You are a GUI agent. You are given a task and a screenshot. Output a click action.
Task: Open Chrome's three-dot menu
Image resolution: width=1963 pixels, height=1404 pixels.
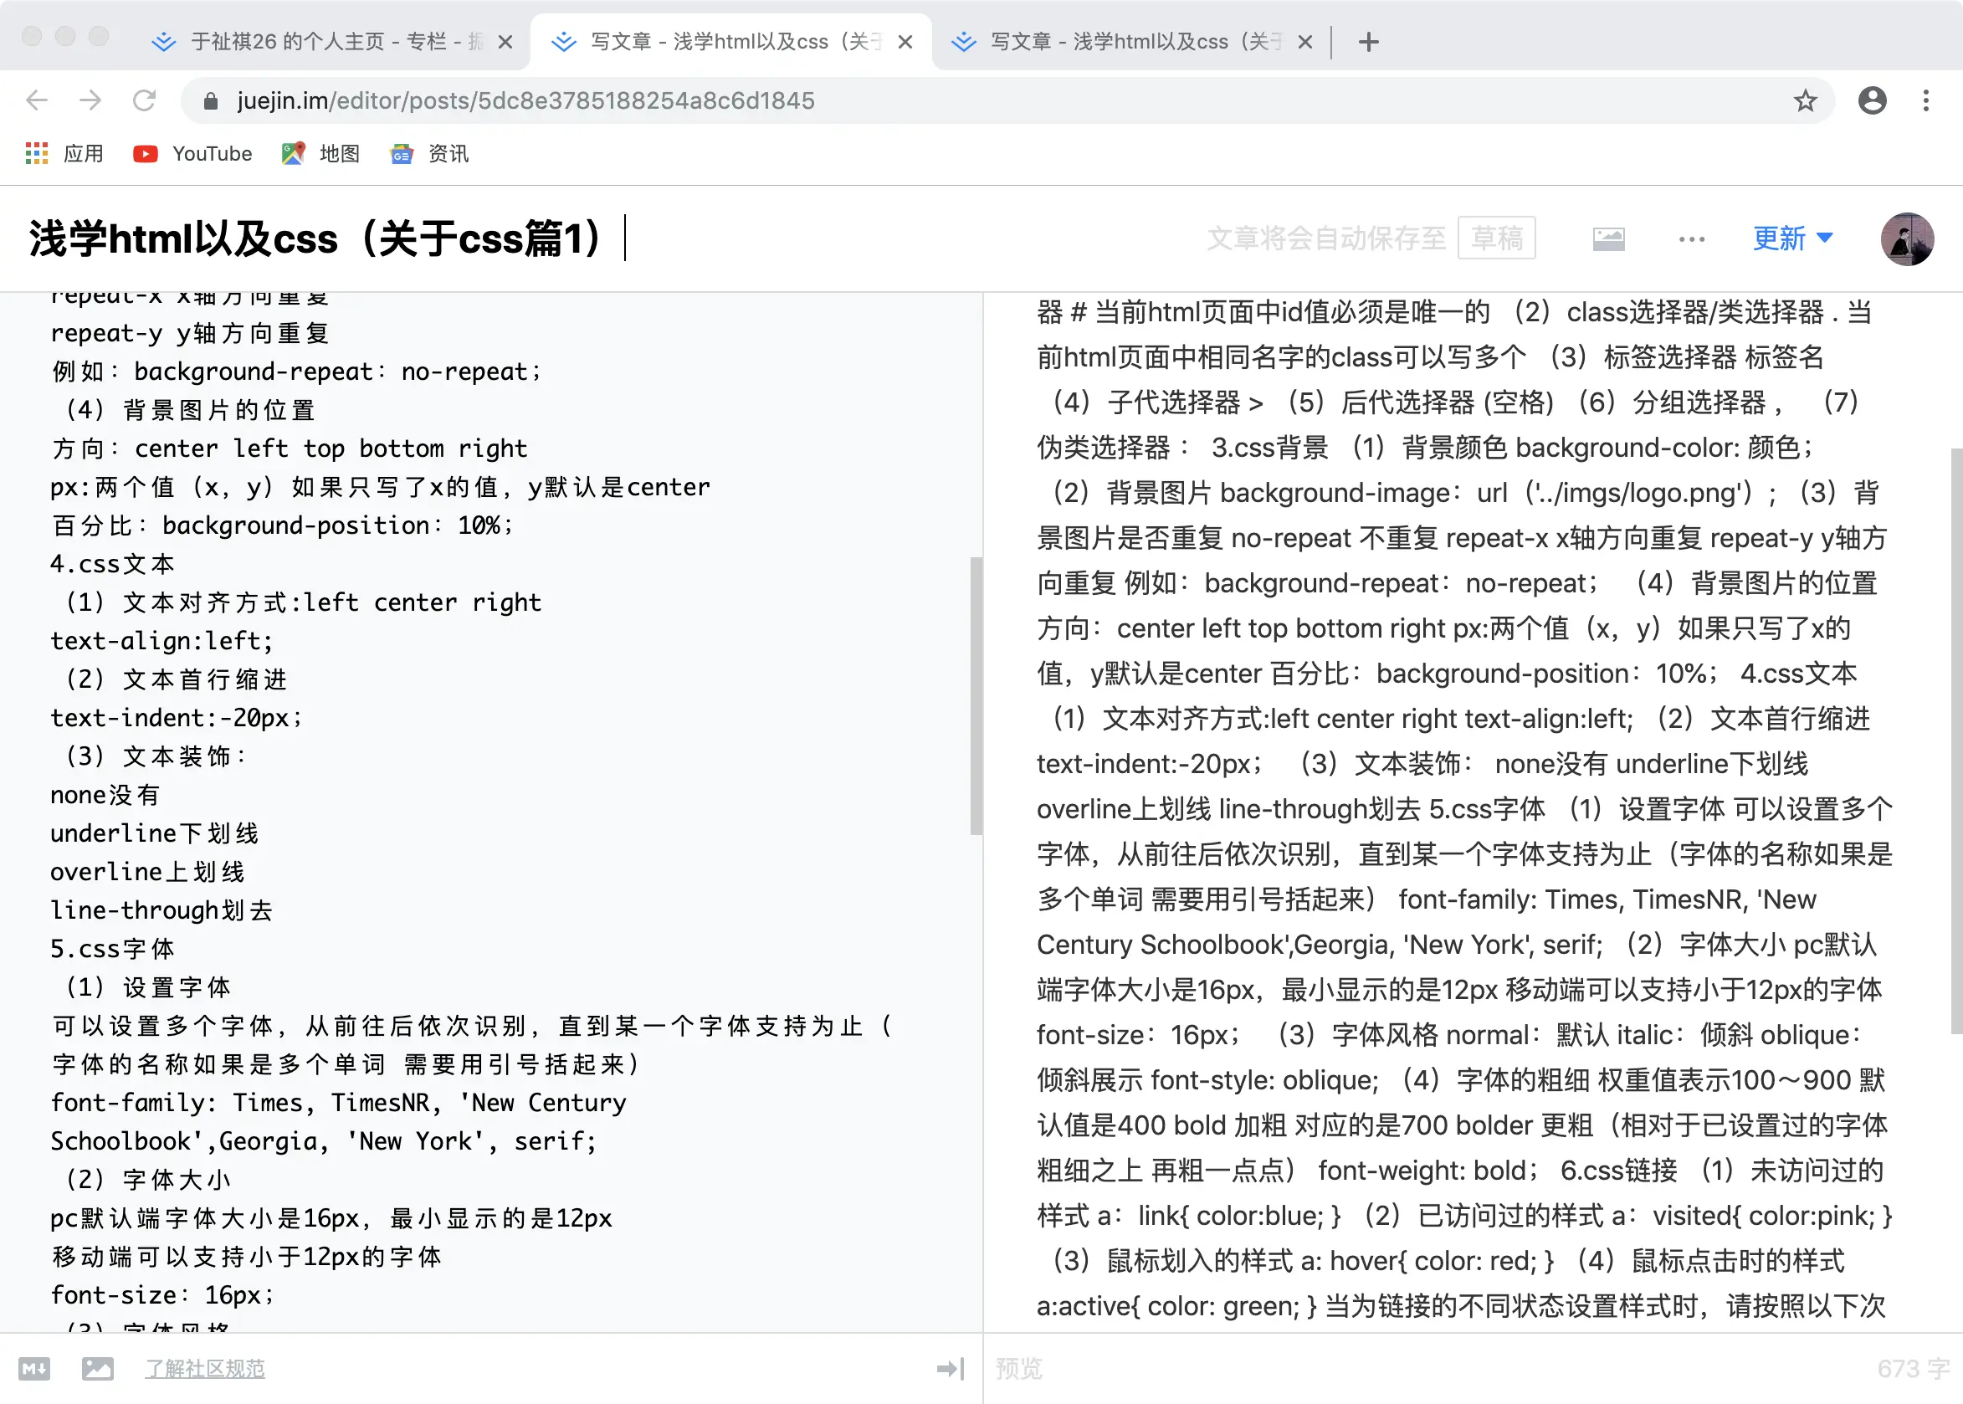pos(1925,101)
